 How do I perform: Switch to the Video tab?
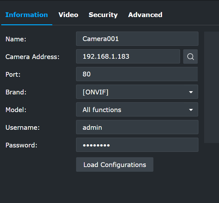[68, 15]
